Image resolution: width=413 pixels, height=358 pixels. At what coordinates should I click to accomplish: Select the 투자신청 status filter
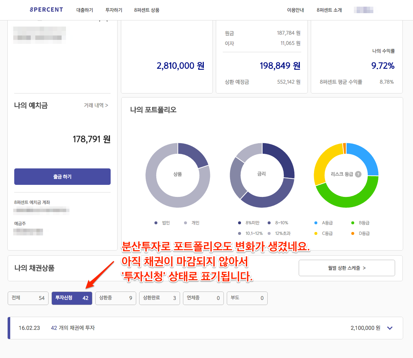tap(72, 298)
